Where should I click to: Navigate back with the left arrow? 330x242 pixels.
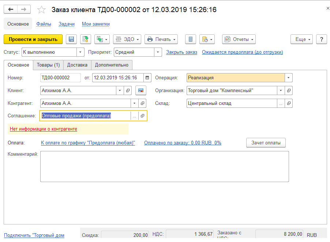pyautogui.click(x=11, y=10)
